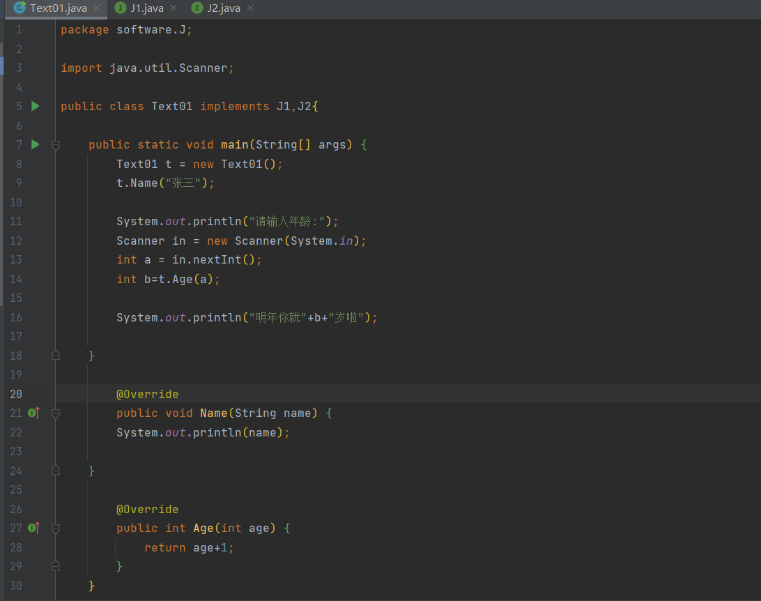Screen dimensions: 761x601
Task: Click the "明年你就" string literal
Action: 277,317
